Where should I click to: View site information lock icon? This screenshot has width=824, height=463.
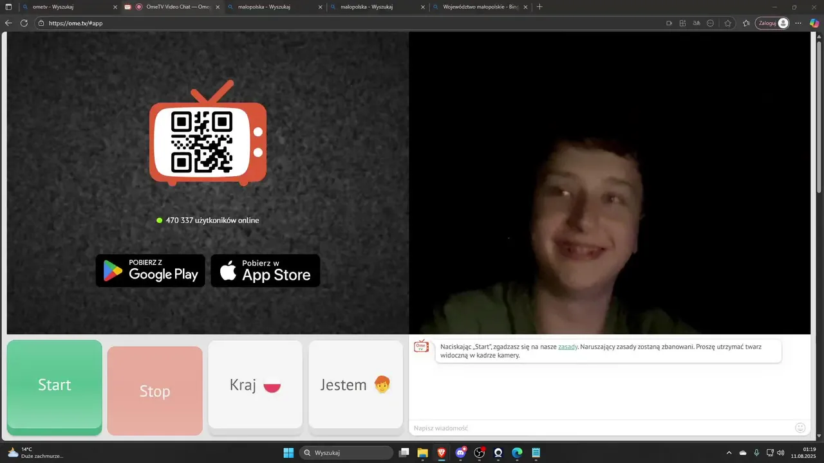pyautogui.click(x=41, y=23)
